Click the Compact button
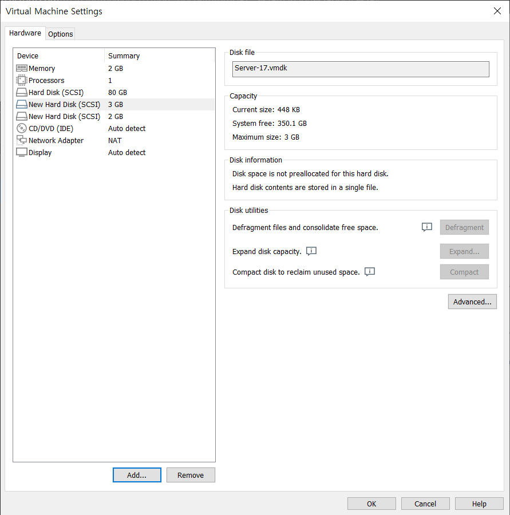 (464, 272)
